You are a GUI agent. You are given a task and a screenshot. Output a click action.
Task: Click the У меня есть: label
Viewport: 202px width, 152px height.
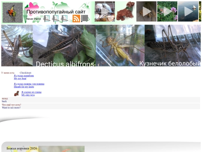click(x=8, y=73)
